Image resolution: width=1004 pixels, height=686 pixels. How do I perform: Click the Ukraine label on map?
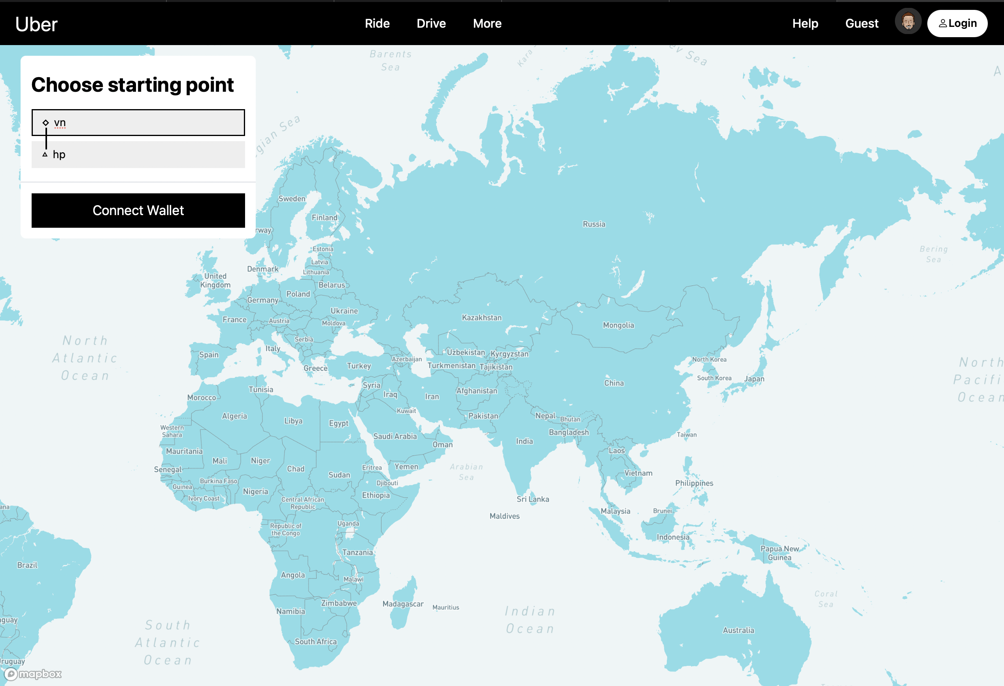[344, 311]
